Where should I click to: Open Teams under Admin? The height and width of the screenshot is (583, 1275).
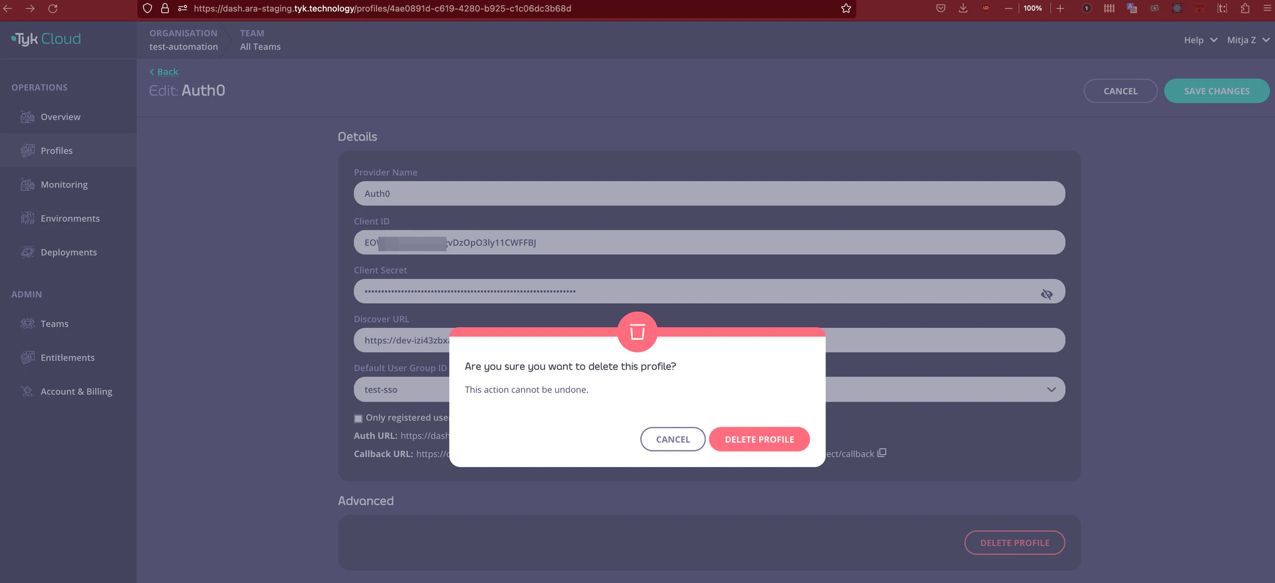point(53,323)
